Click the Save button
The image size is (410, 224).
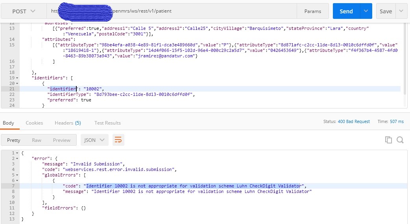(386, 11)
